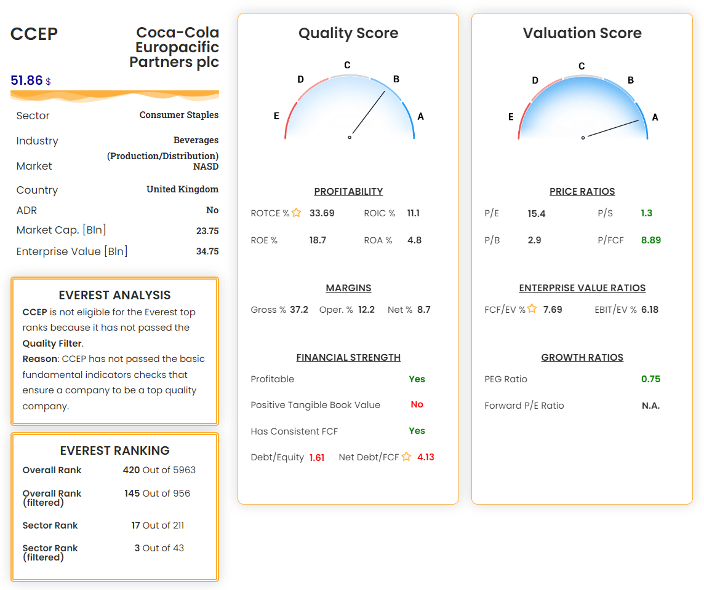
Task: Click the Coca-Cola Europacific Partners plc name
Action: tap(174, 47)
